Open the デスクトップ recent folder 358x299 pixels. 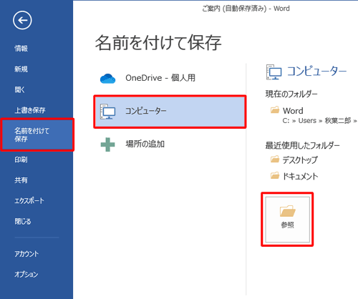coord(300,160)
